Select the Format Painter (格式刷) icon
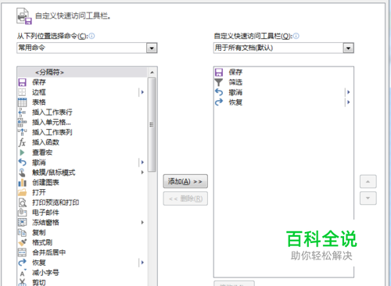Image resolution: width=391 pixels, height=286 pixels. click(23, 242)
